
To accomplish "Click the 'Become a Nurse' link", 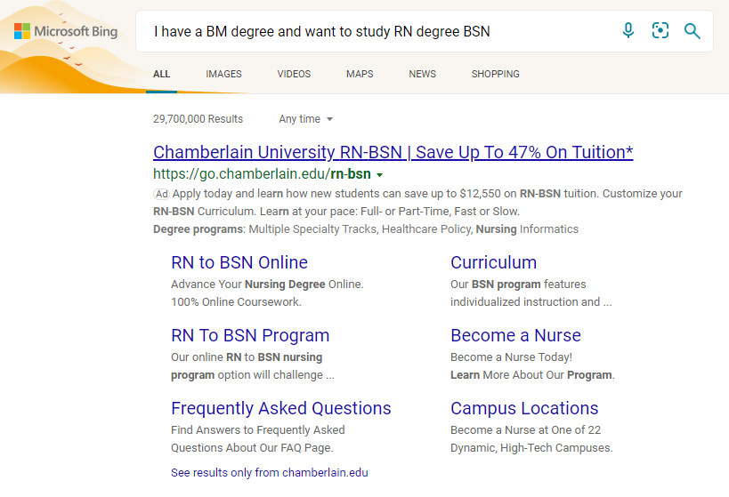I will point(515,335).
